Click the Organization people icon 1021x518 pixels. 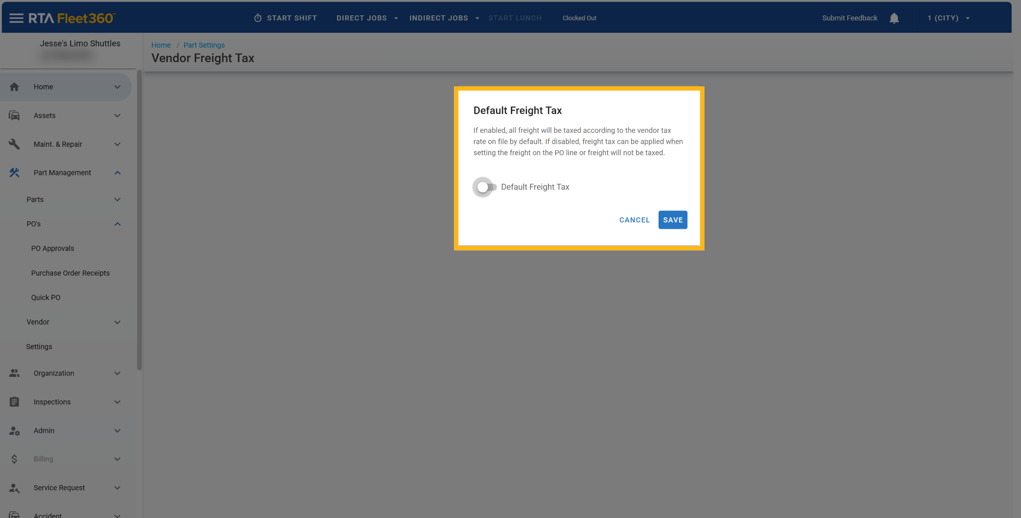pos(14,373)
